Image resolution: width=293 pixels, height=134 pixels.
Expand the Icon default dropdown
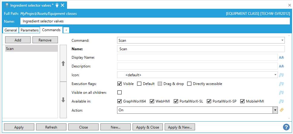click(x=275, y=75)
